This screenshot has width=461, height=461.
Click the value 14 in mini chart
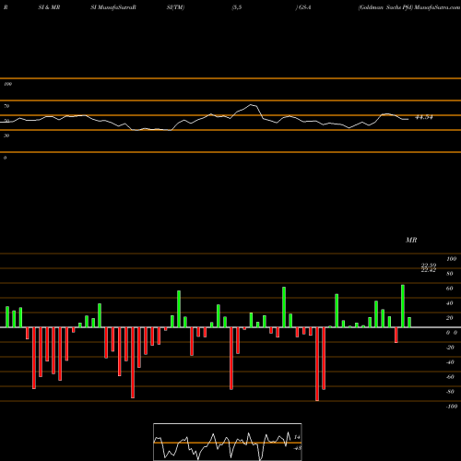click(x=297, y=437)
